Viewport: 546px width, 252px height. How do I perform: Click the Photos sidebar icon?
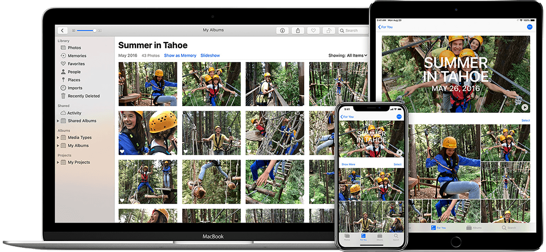coord(63,48)
